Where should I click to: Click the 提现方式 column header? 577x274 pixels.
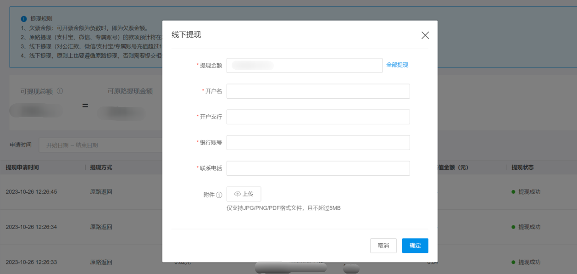tap(101, 168)
